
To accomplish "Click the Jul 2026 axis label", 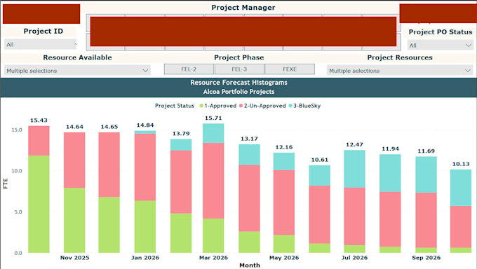I will coord(354,258).
